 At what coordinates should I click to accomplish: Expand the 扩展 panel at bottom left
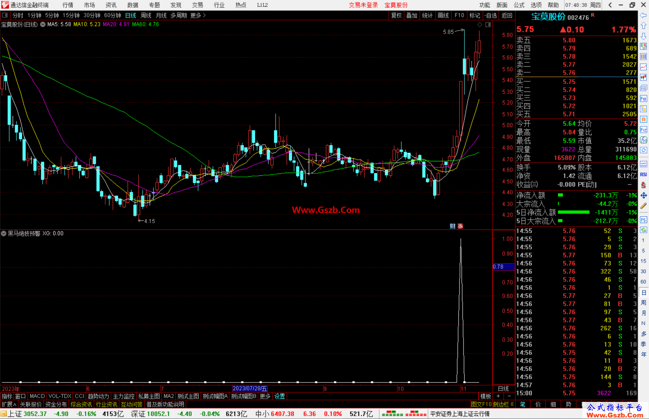[9, 404]
